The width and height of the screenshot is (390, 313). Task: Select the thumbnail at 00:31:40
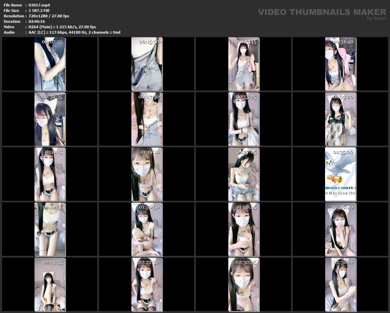[x=340, y=64]
